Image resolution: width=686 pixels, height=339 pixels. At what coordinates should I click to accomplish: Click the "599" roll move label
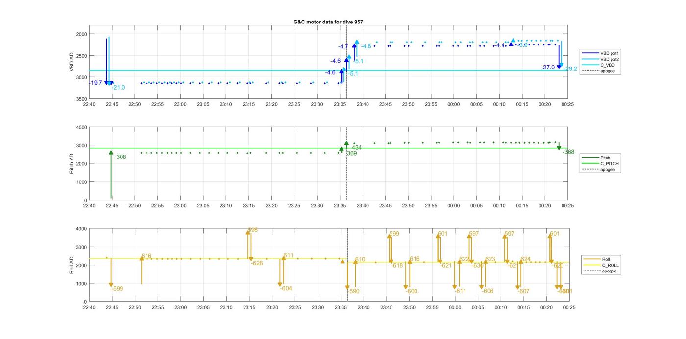[x=394, y=234]
